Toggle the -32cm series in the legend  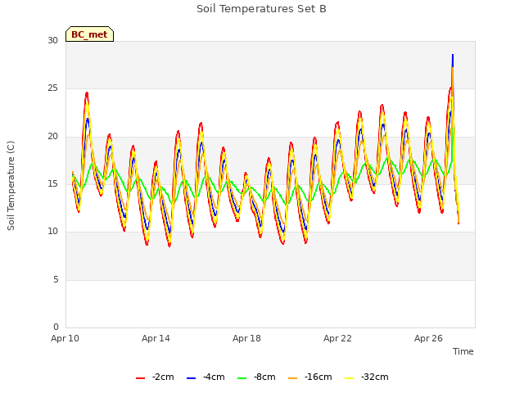click(367, 377)
